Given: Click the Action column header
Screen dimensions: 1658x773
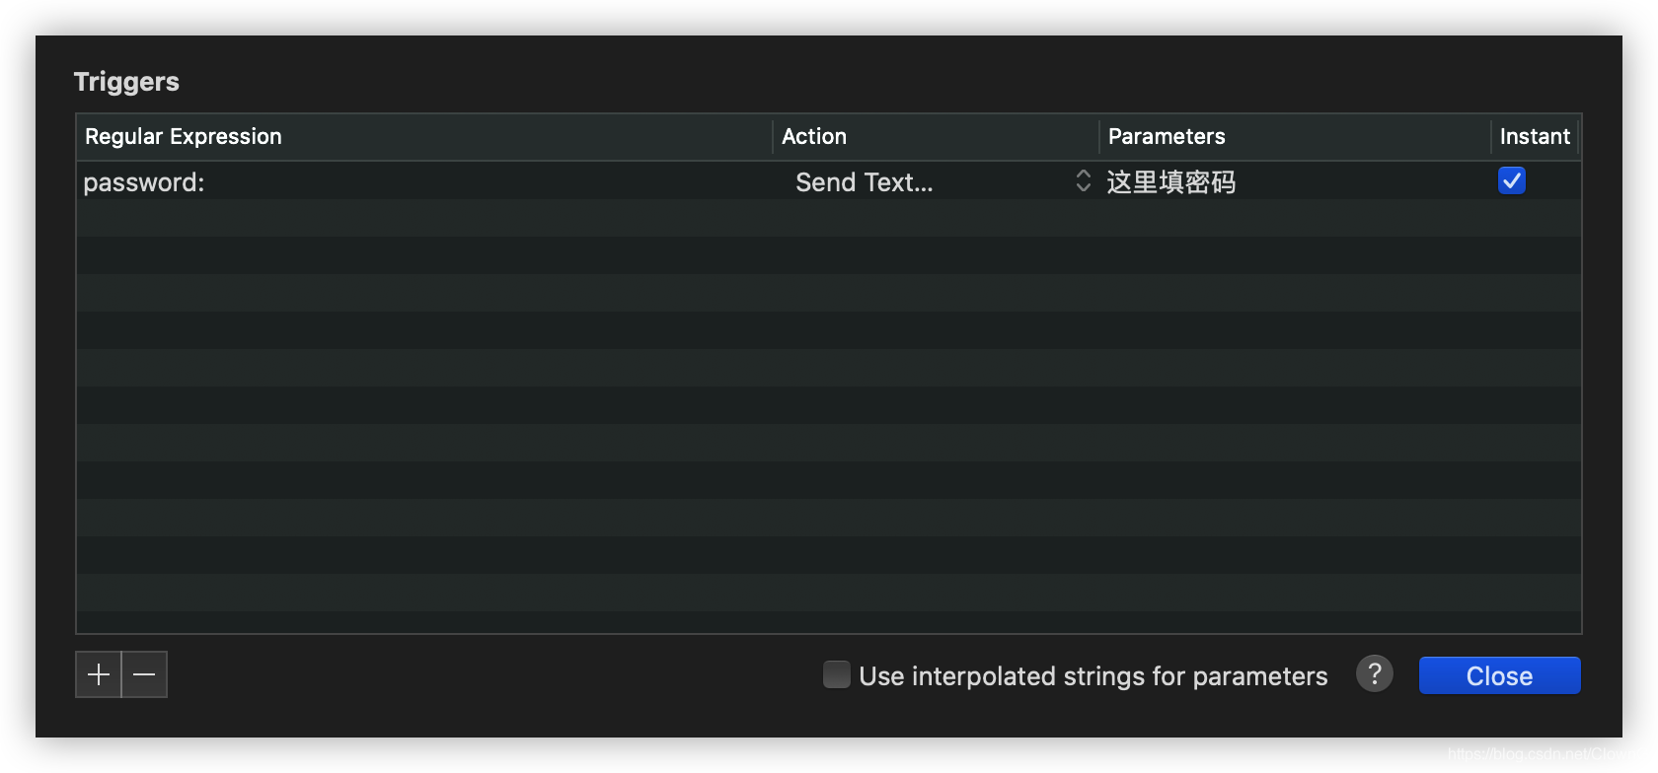Looking at the screenshot, I should click(814, 137).
